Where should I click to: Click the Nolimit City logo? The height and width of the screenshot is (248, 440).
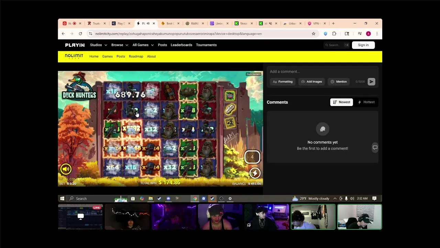point(74,56)
